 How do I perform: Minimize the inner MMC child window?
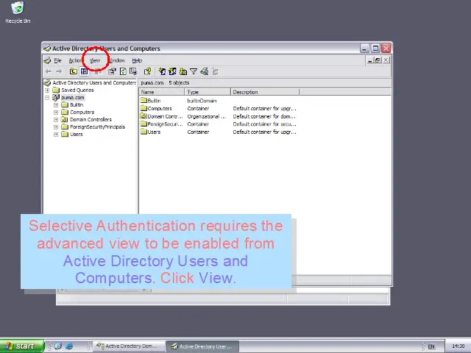coord(370,60)
